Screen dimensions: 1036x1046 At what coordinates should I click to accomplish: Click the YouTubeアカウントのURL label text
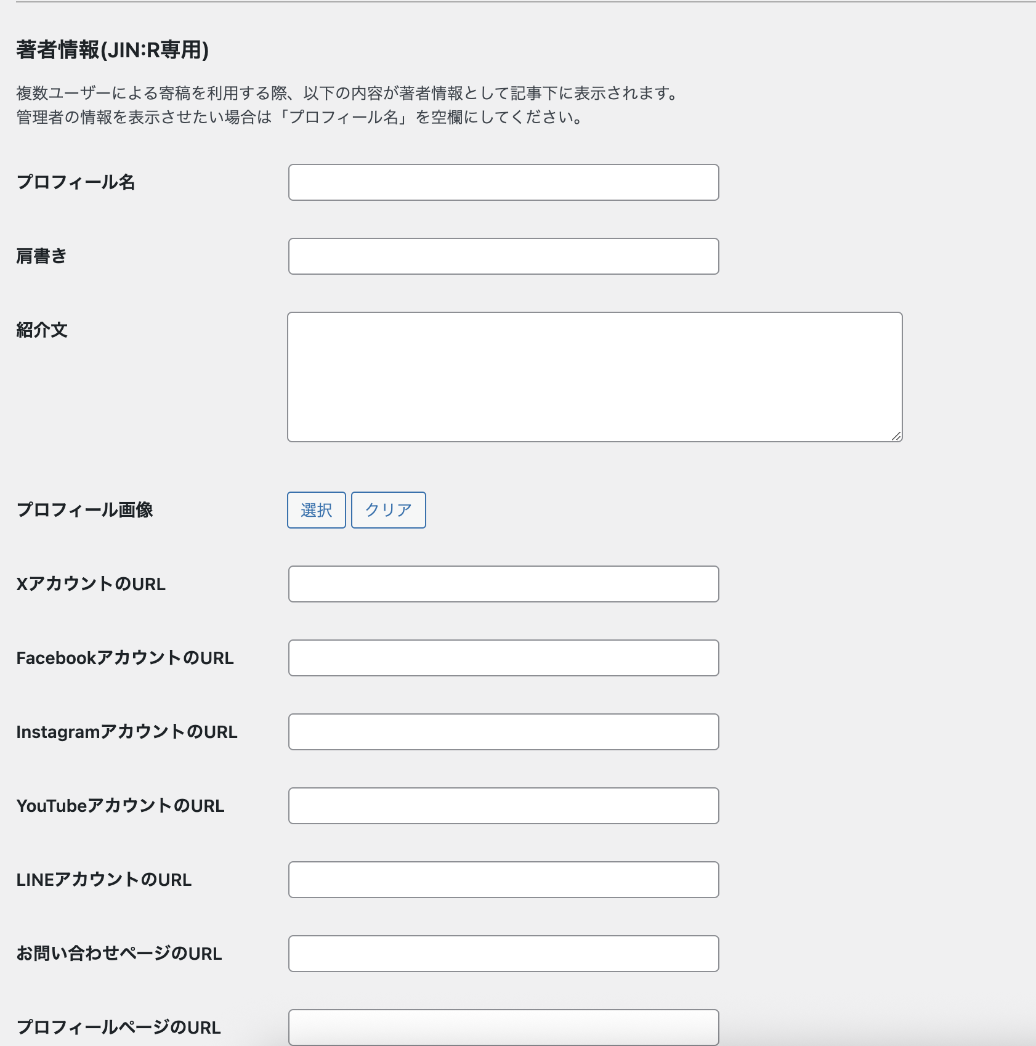point(121,806)
